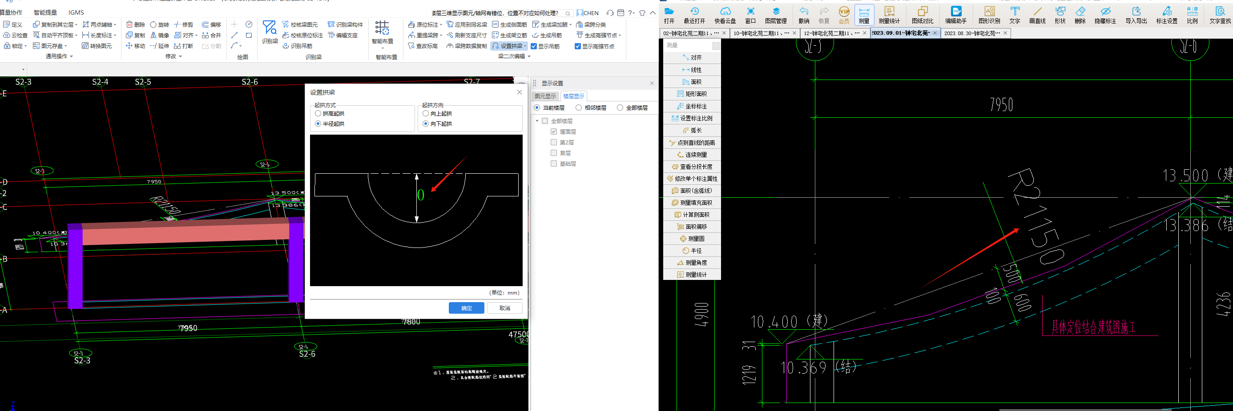Uncheck 显示高强节点 checkbox
This screenshot has height=411, width=1233.
(x=578, y=46)
